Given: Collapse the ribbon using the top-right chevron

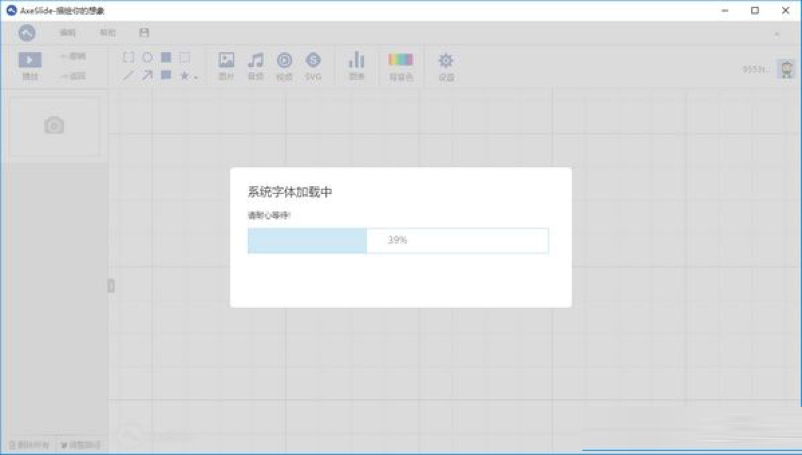Looking at the screenshot, I should [x=777, y=34].
